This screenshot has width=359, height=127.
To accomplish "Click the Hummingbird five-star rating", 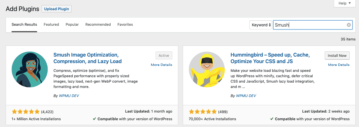I will 203,111.
